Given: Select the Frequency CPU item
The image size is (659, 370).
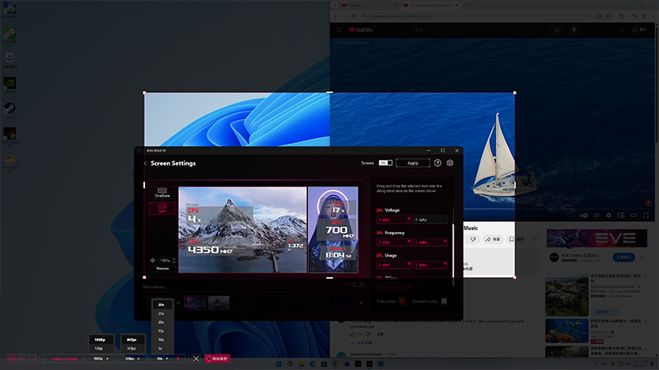Looking at the screenshot, I should (394, 242).
